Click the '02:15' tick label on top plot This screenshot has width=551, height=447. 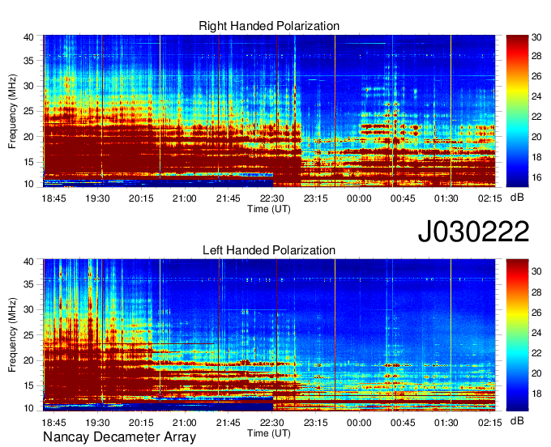point(490,198)
